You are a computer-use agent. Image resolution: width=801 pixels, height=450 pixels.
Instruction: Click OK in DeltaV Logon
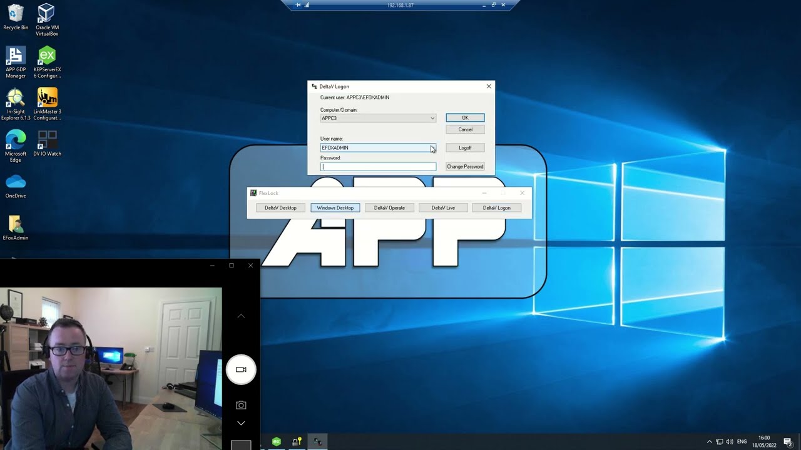coord(465,117)
